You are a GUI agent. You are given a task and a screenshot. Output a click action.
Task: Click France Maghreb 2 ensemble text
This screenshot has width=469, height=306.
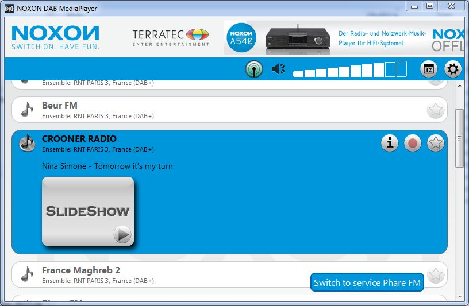pos(98,281)
